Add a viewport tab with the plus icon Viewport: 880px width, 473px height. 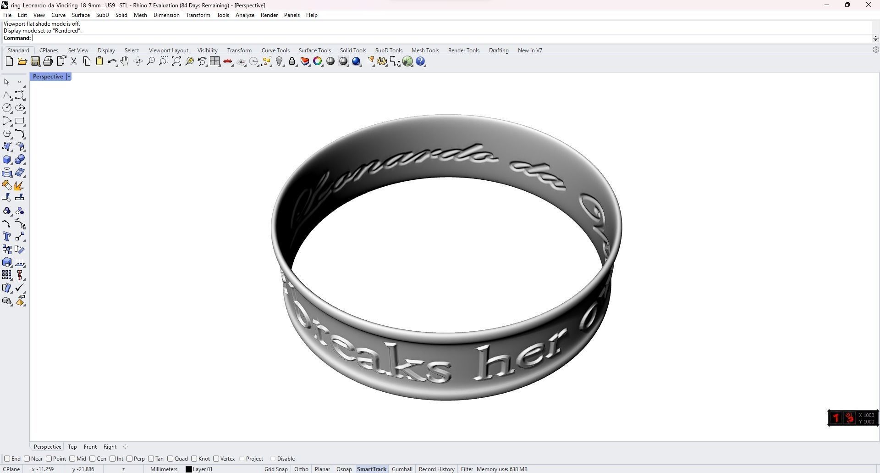(125, 447)
